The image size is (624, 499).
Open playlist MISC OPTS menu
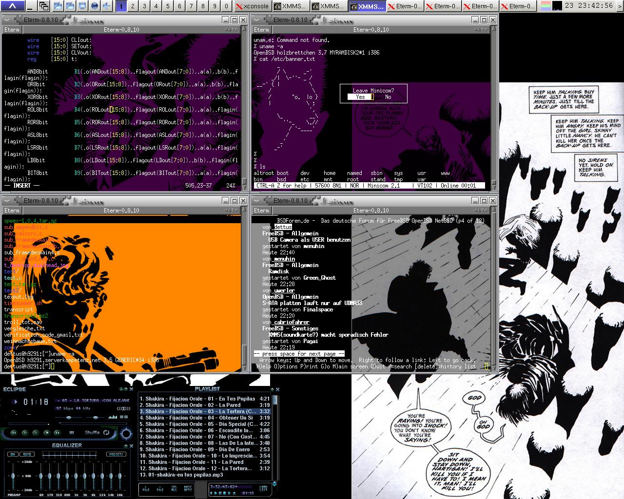point(188,489)
